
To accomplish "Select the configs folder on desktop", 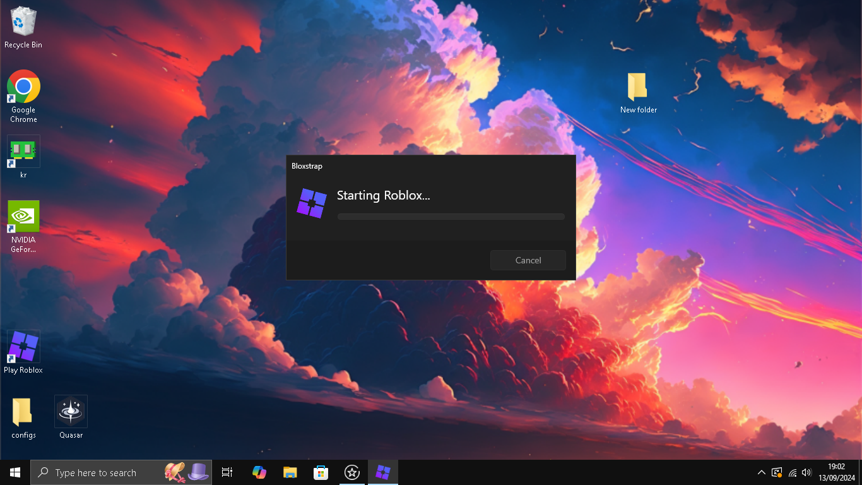I will coord(23,418).
